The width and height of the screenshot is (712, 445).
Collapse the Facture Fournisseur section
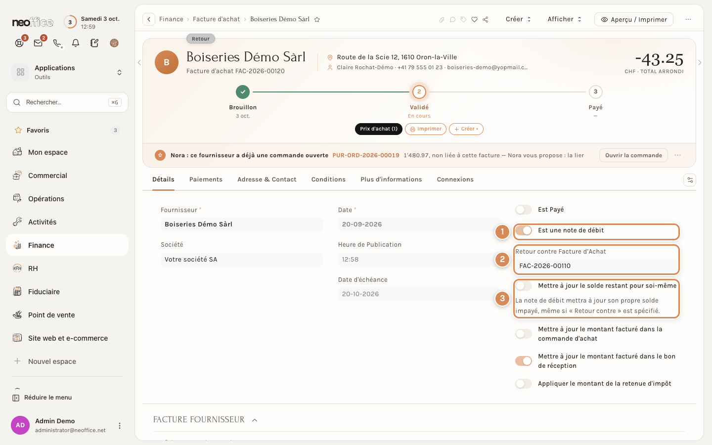coord(255,420)
